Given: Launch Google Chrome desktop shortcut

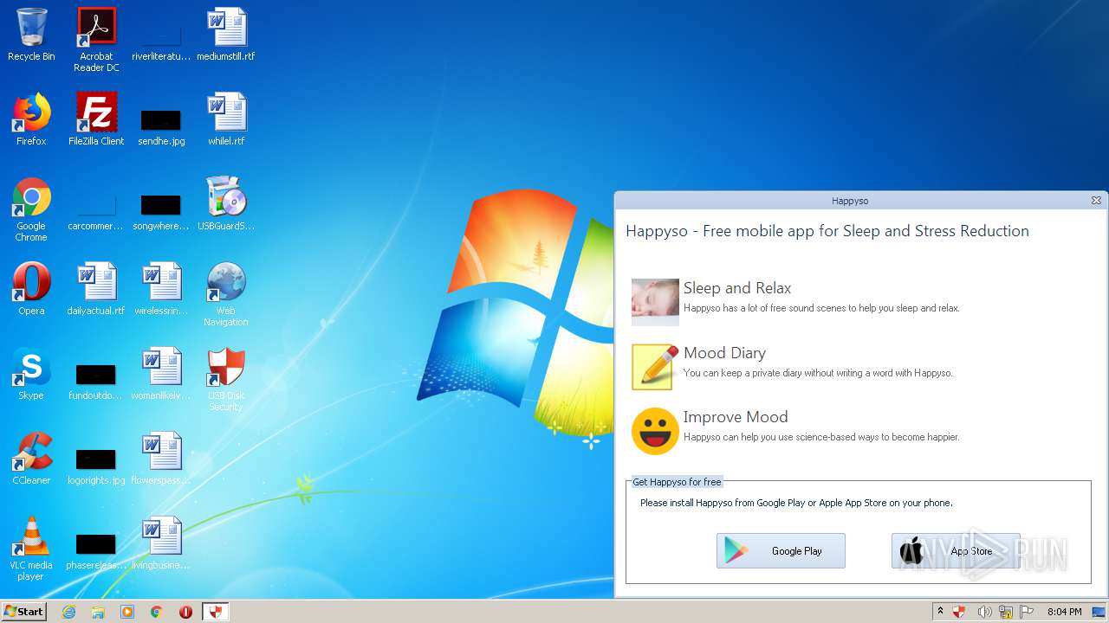Looking at the screenshot, I should 31,209.
